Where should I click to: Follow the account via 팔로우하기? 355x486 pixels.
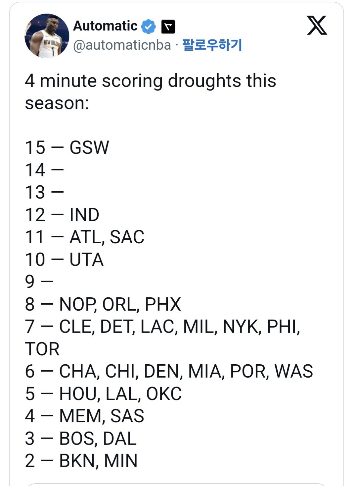tap(212, 45)
